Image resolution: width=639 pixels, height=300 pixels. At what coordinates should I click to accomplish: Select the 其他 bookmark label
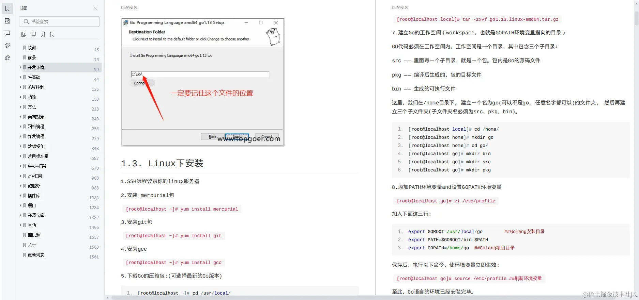click(32, 225)
